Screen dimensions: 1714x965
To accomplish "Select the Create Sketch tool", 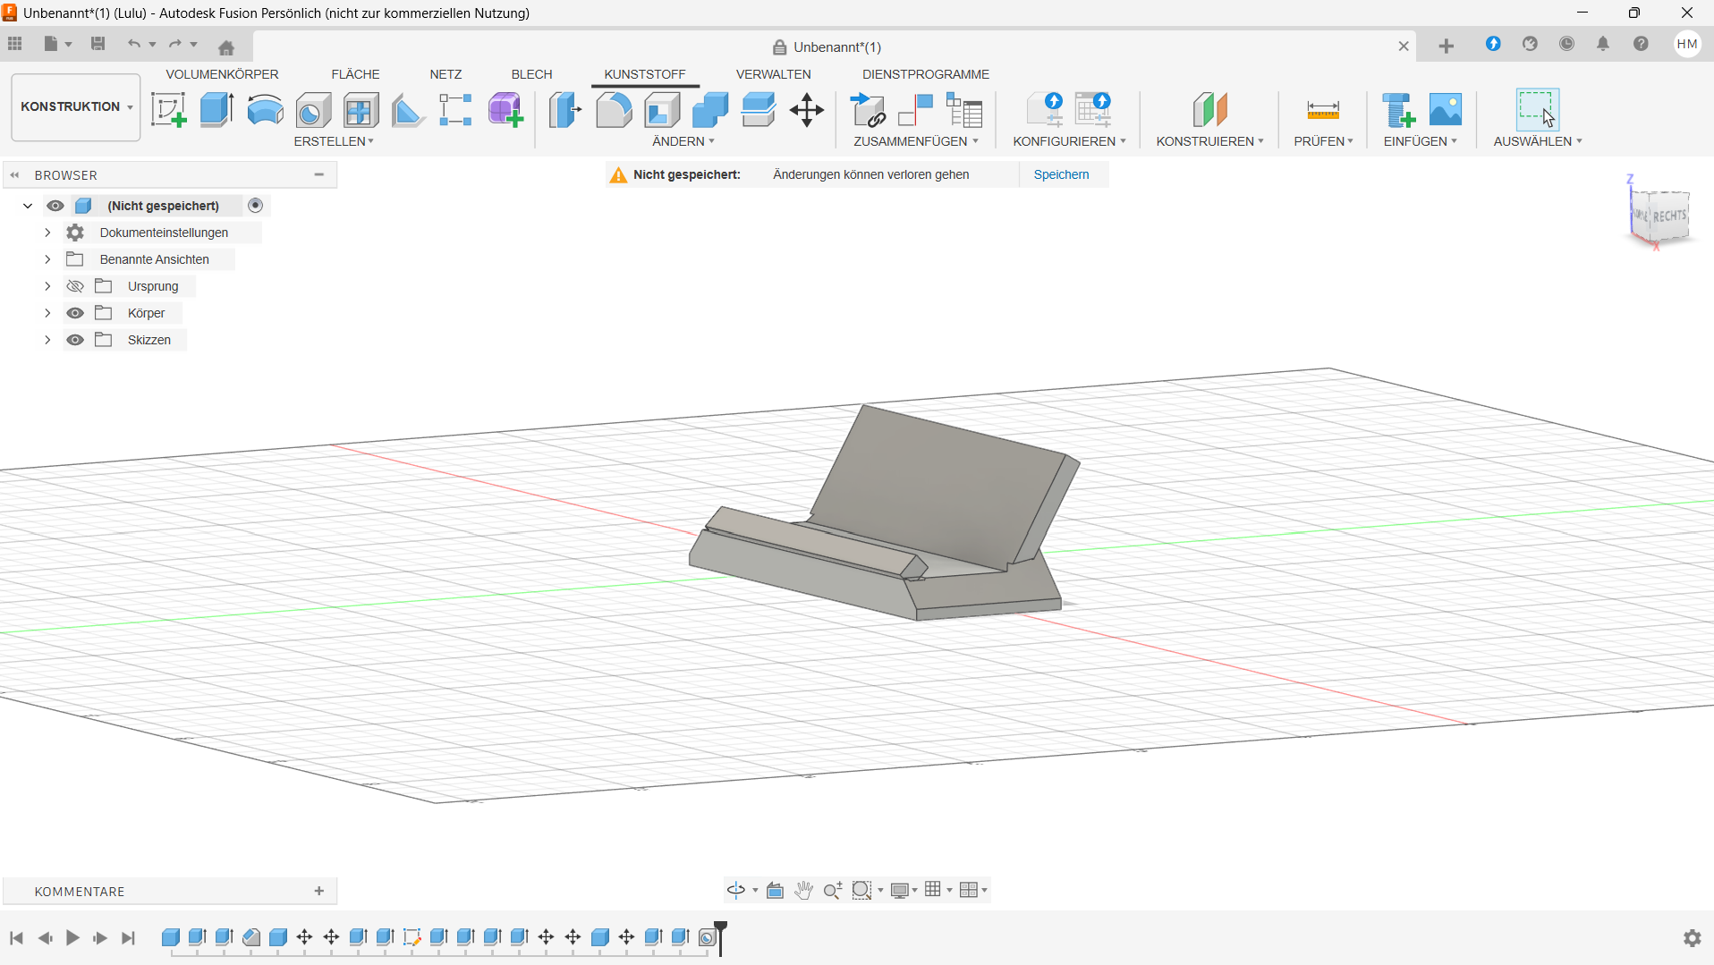I will [168, 110].
